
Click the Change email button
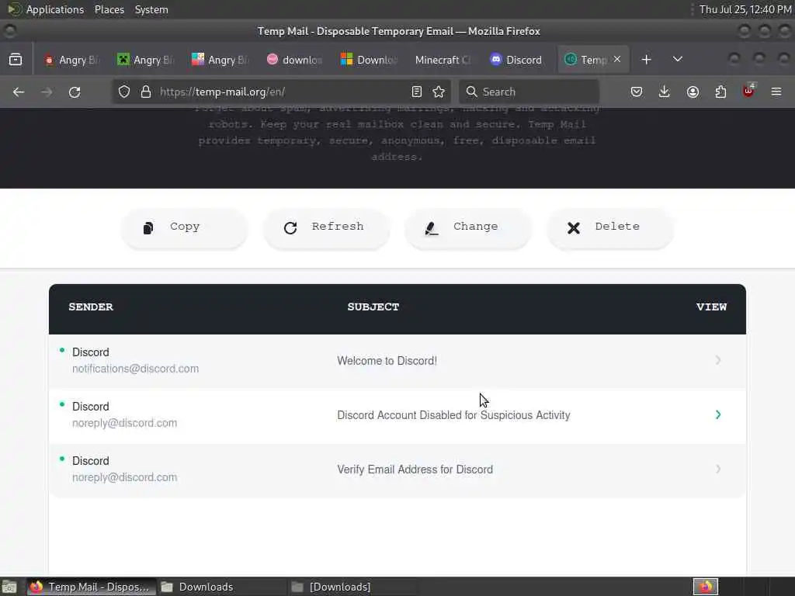(468, 228)
